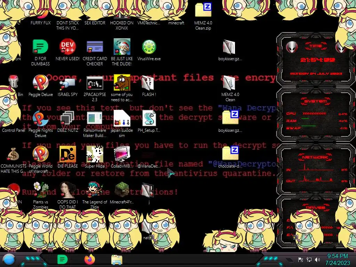Select the MEMZ 4.0 Clean.zip archive
356x267 pixels.
203,16
